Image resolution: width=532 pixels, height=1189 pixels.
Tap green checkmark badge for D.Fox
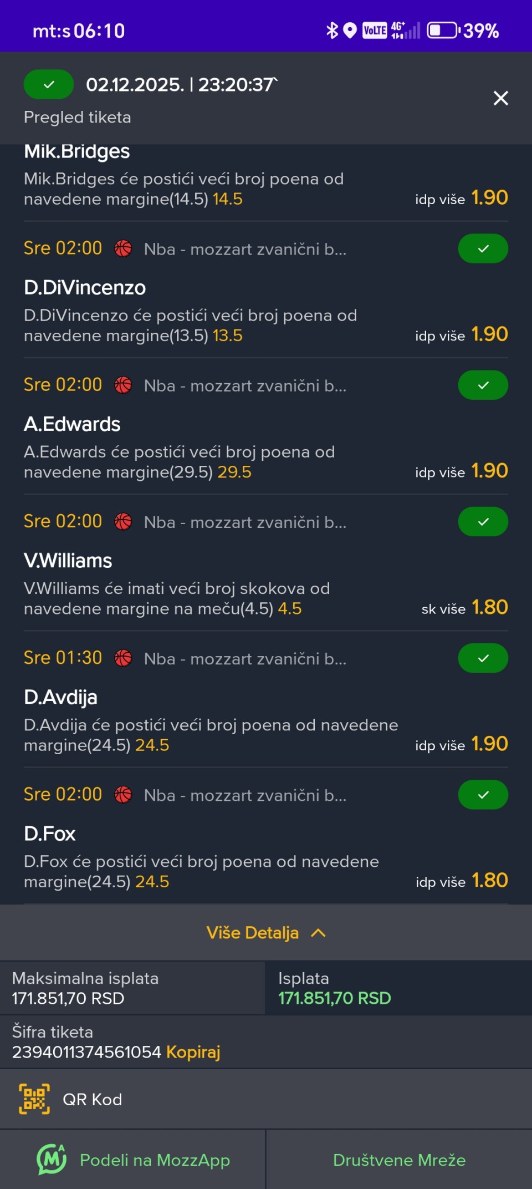pyautogui.click(x=483, y=795)
